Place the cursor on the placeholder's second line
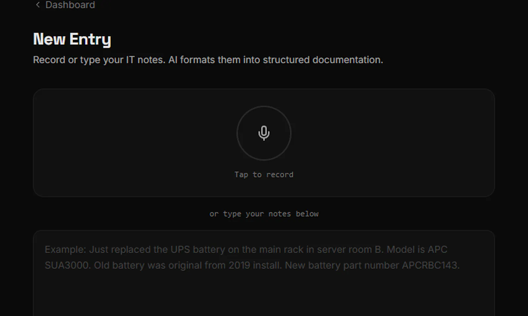528x316 pixels. 252,265
